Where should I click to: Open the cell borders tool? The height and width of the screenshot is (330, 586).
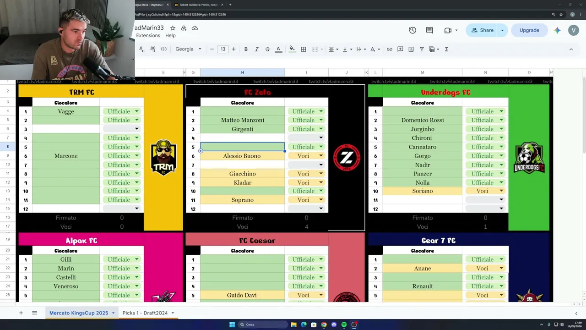(304, 49)
